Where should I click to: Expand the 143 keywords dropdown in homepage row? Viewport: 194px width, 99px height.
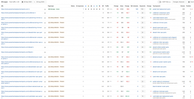pyautogui.click(x=143, y=9)
